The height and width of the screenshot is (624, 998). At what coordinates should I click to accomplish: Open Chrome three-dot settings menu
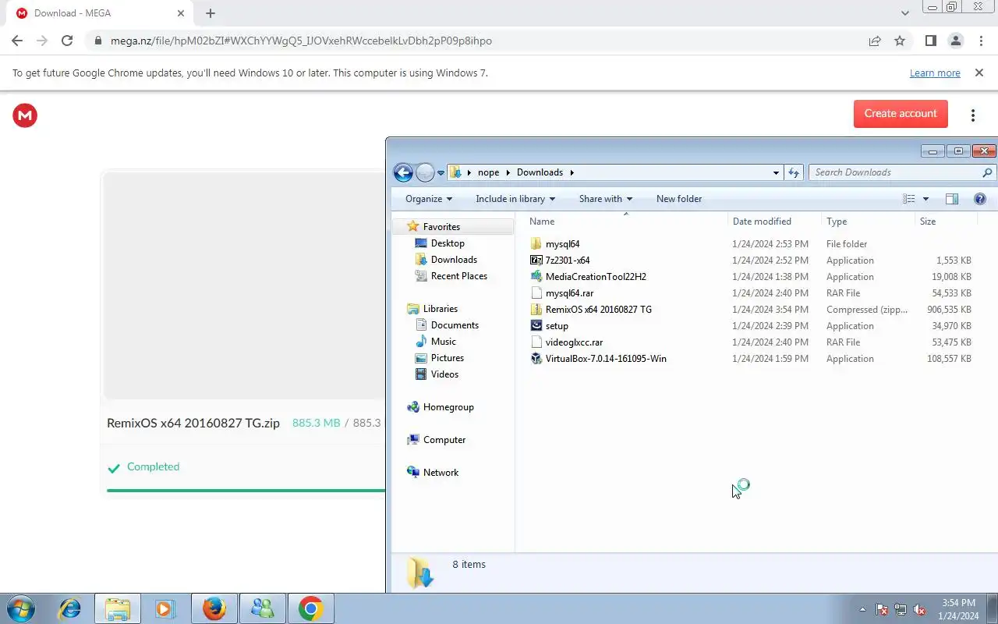pyautogui.click(x=981, y=41)
